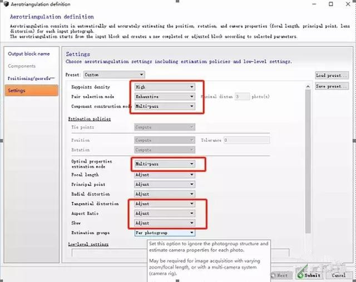The height and width of the screenshot is (282, 356).
Task: Expand the Radial distortion dropdown
Action: point(165,194)
